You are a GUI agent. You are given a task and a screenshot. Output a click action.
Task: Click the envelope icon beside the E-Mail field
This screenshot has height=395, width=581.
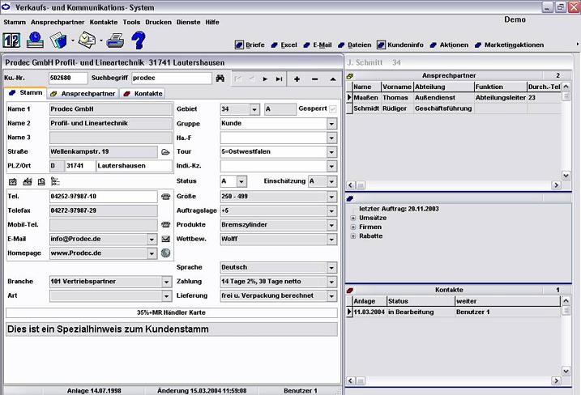pyautogui.click(x=165, y=239)
